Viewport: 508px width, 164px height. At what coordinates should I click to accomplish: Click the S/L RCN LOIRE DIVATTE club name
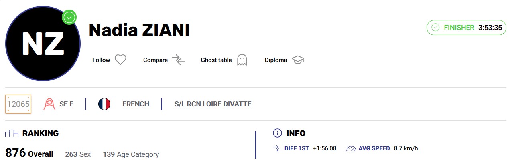[x=213, y=104]
